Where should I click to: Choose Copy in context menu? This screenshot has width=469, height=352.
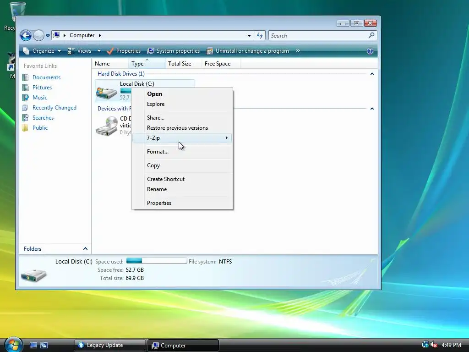(x=182, y=165)
